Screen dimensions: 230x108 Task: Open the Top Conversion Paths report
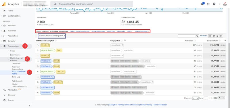pos(19,73)
